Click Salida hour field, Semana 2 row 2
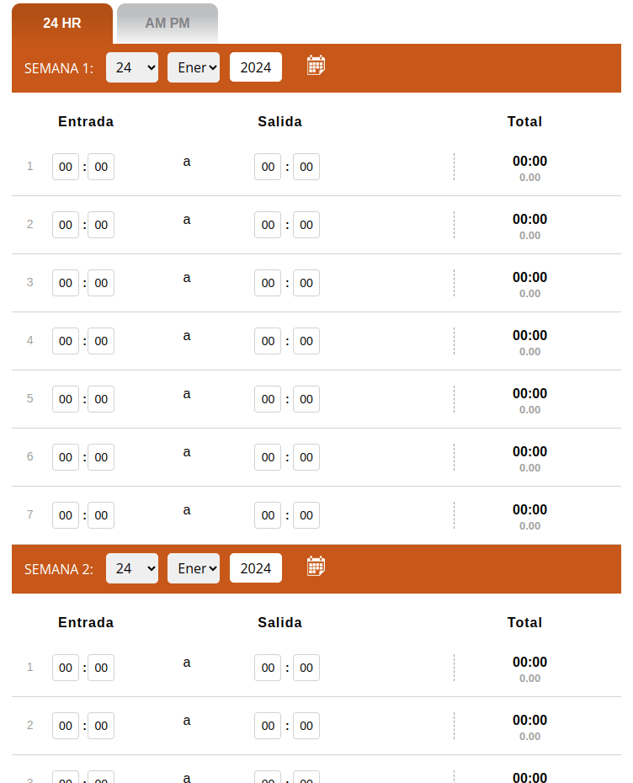 [268, 726]
